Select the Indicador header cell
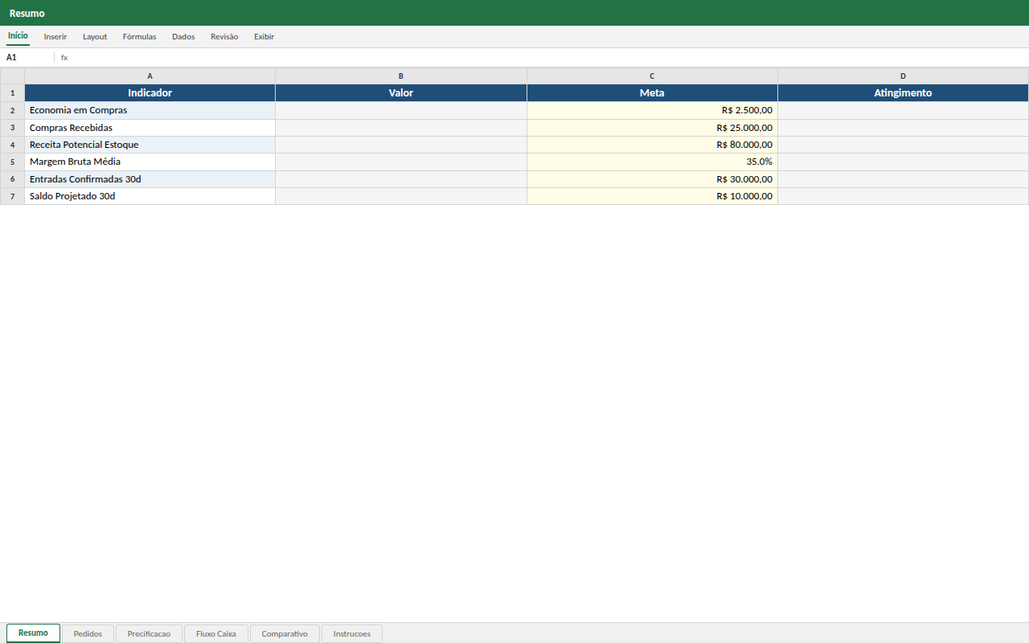This screenshot has width=1029, height=643. point(150,93)
